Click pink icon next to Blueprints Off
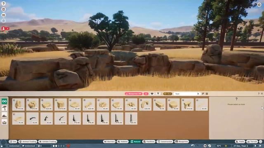Screen dimensions: 264x148 point(146,94)
